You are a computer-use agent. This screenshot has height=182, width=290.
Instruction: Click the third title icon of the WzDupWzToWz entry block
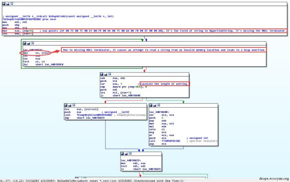11,4
